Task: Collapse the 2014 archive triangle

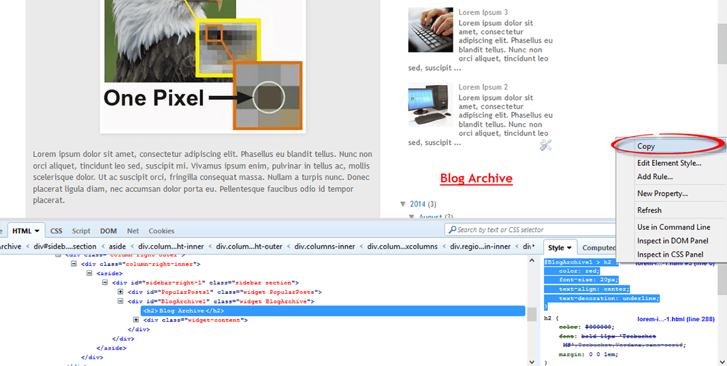Action: 403,204
